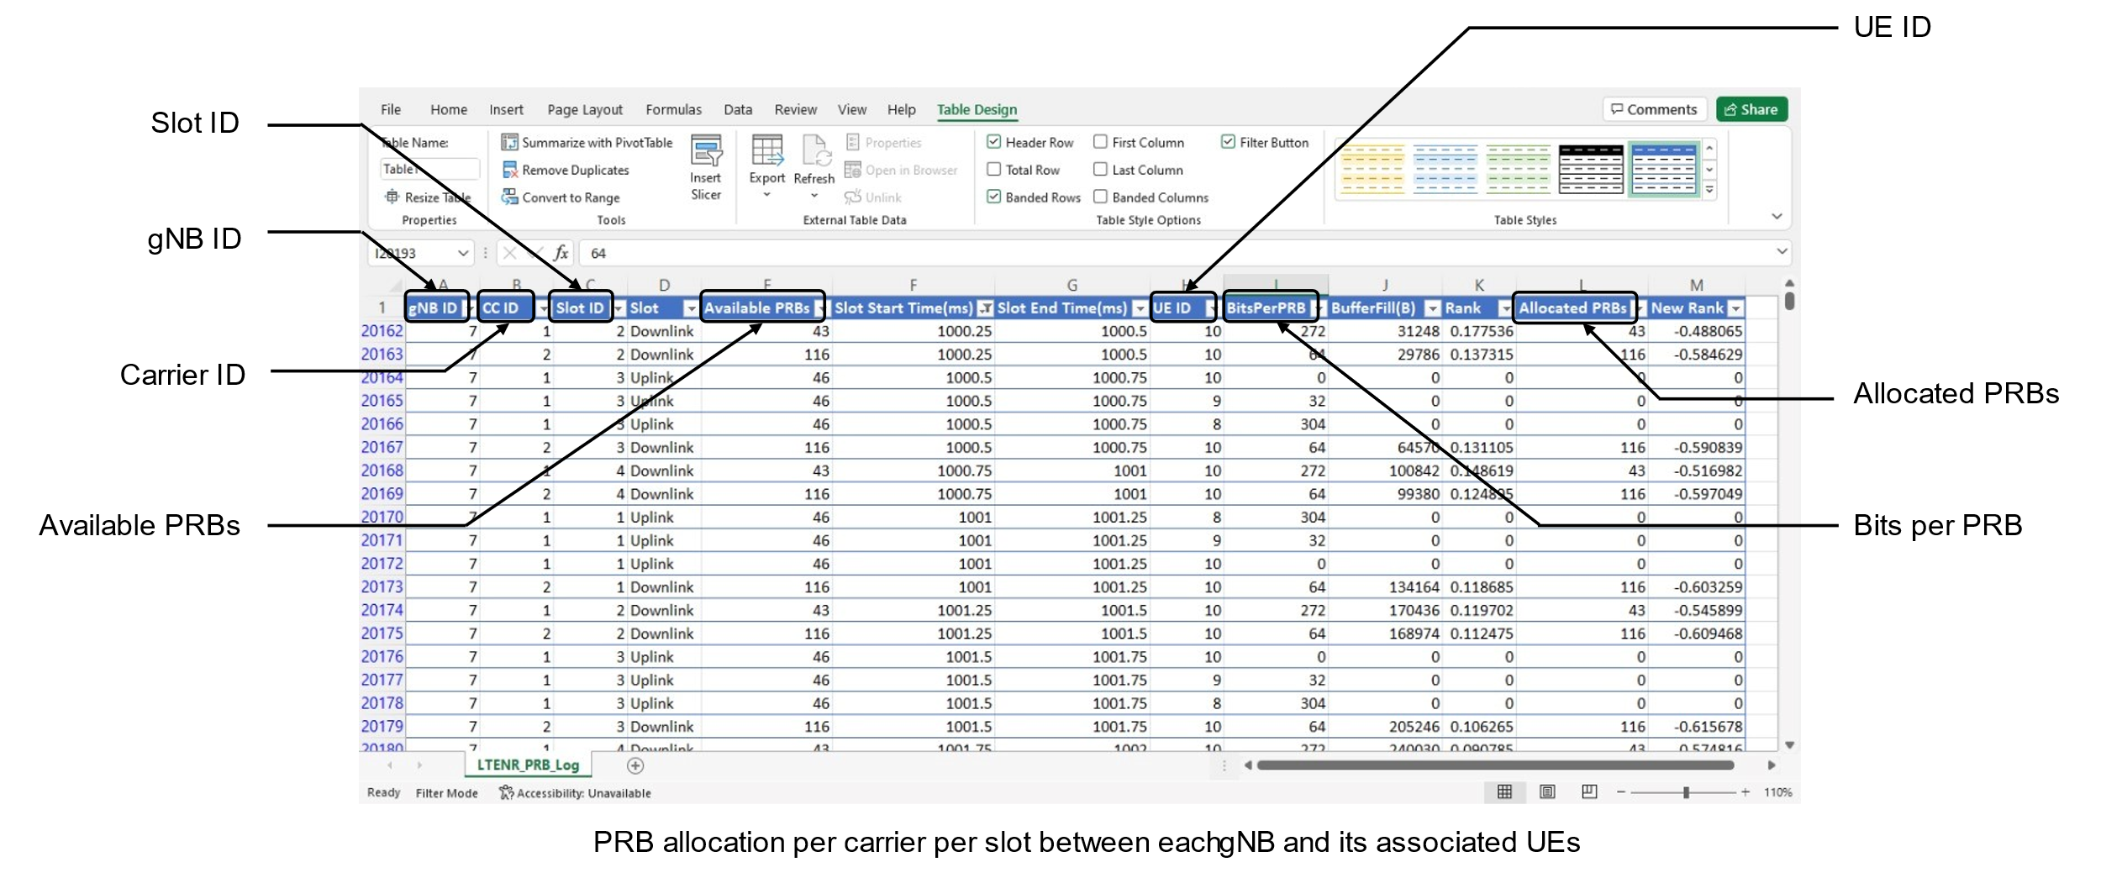This screenshot has width=2101, height=878.
Task: Apply the green table style
Action: (x=1518, y=170)
